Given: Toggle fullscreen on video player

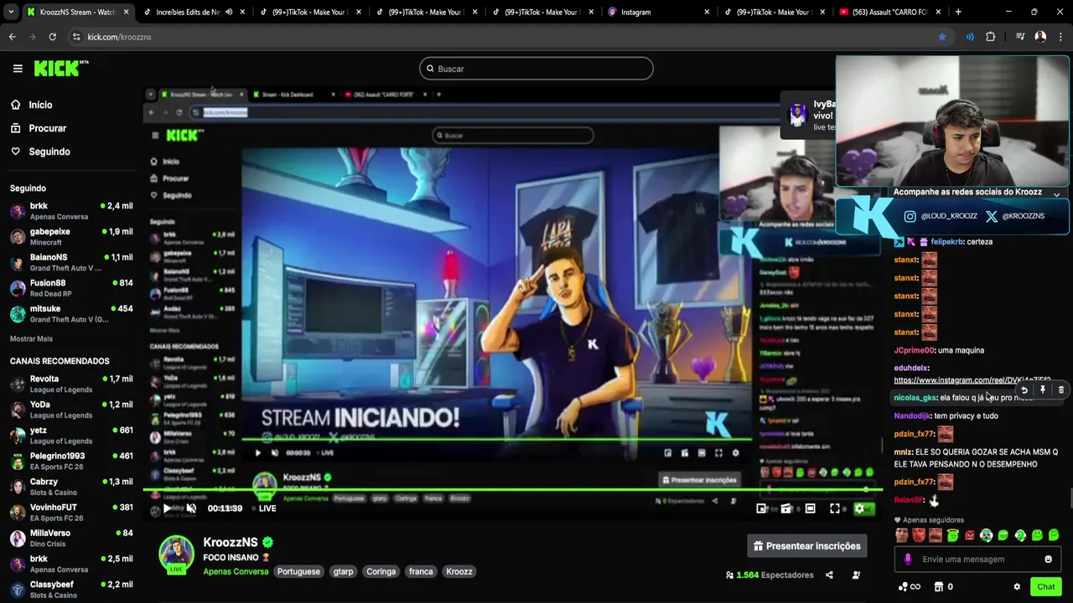Looking at the screenshot, I should click(835, 508).
